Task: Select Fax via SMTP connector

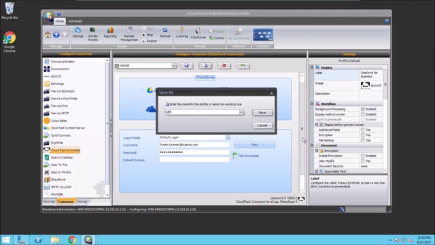Action: [56, 113]
